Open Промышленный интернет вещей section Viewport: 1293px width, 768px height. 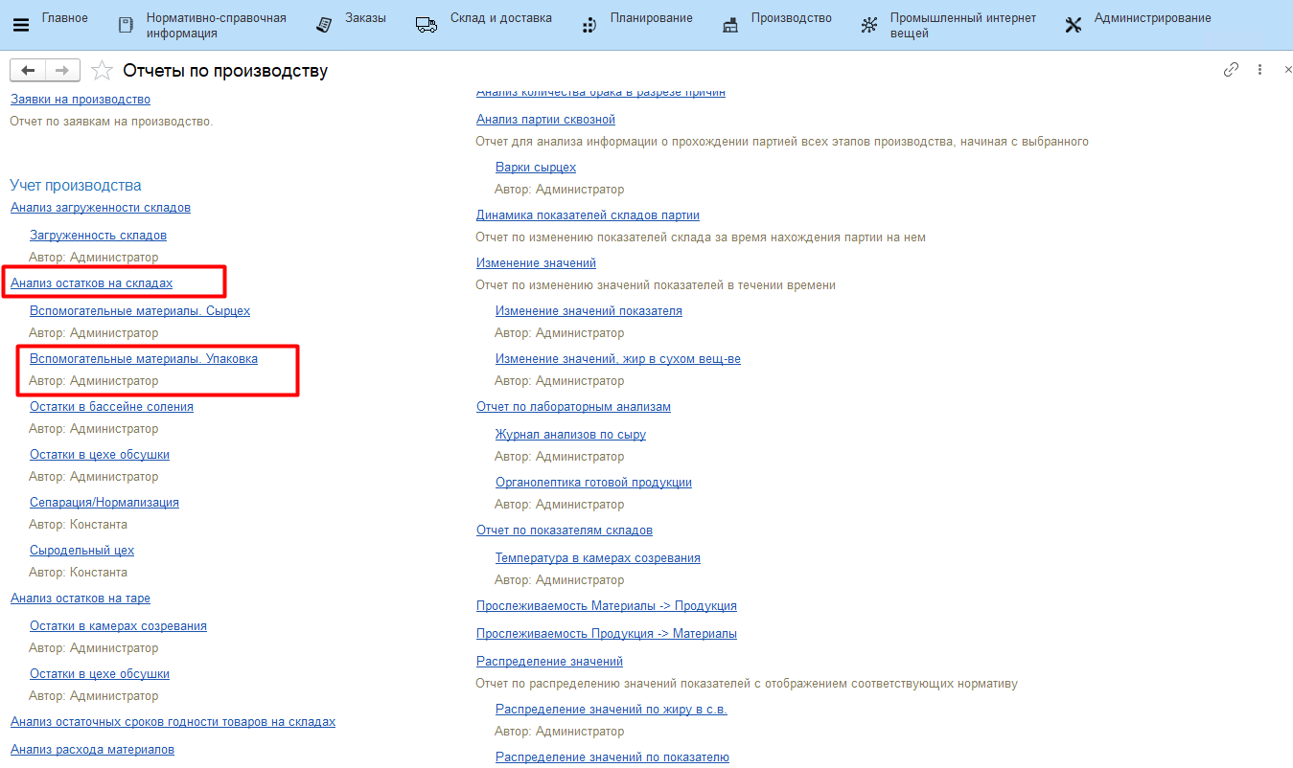pos(962,25)
